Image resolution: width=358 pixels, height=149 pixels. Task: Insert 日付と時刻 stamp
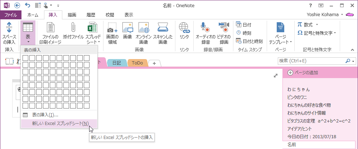tap(249, 41)
